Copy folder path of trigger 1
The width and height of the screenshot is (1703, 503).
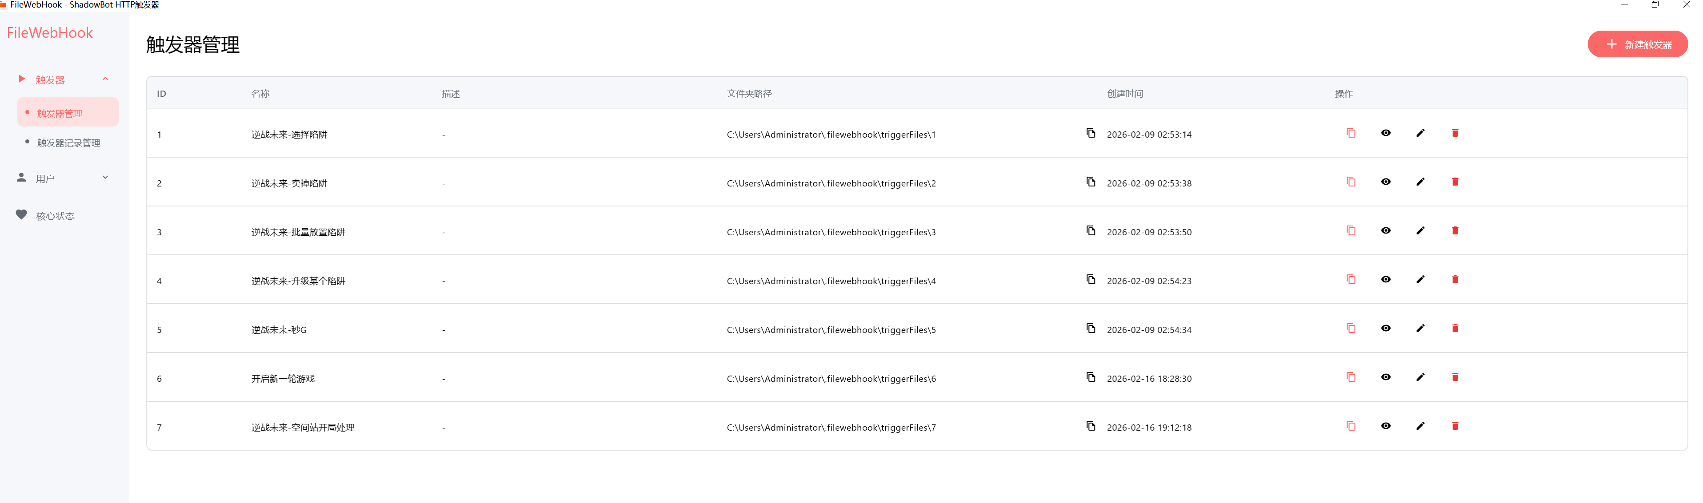tap(1091, 133)
